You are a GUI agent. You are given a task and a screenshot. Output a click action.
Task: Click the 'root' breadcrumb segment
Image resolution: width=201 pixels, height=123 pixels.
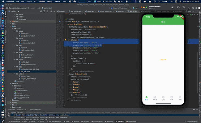(38, 8)
